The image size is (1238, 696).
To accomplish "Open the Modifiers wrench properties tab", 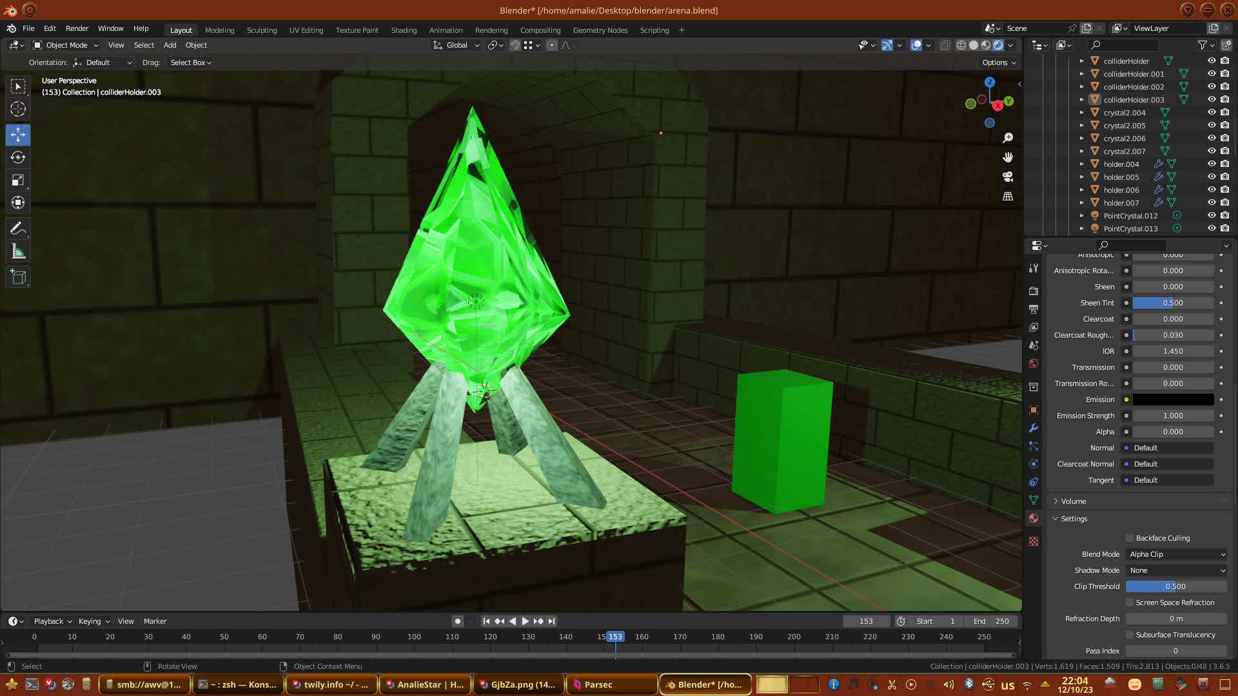I will click(1034, 428).
